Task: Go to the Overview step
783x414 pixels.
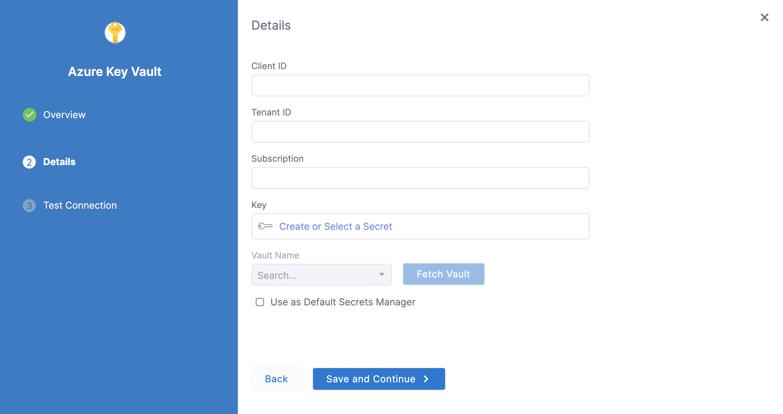Action: pos(64,115)
